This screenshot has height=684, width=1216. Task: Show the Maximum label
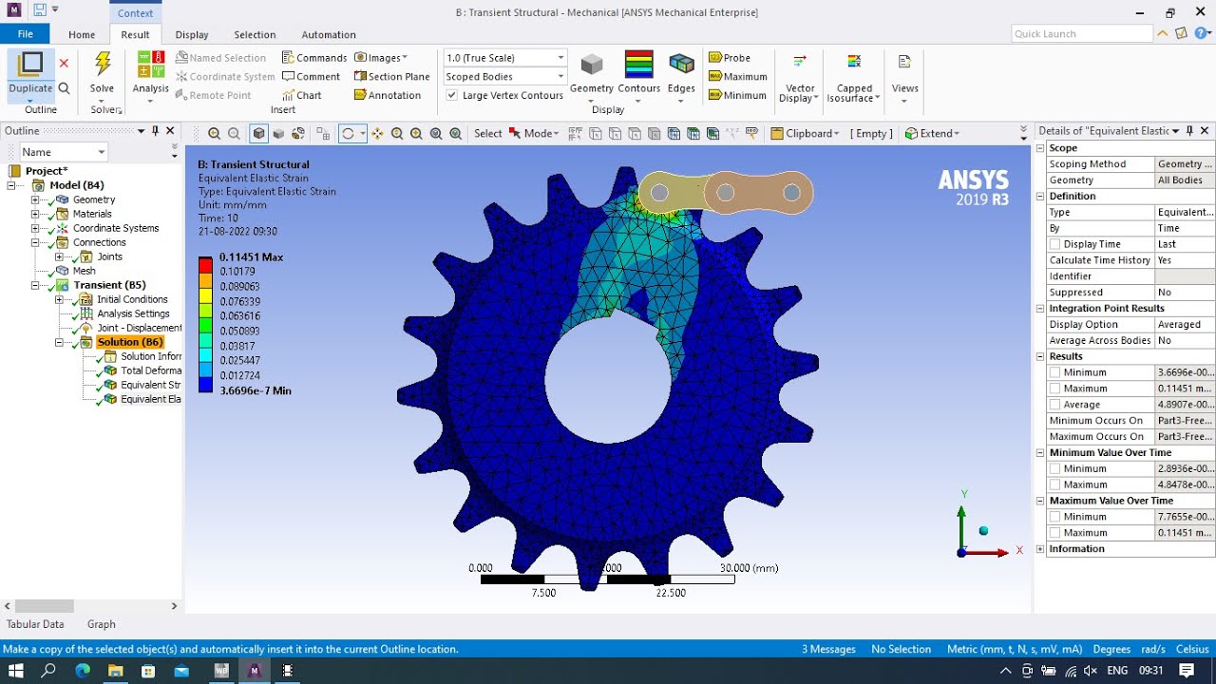(x=738, y=77)
